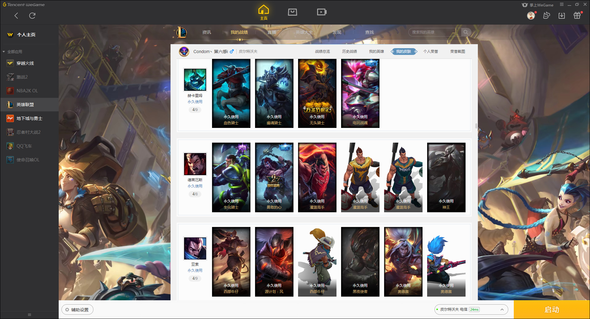Image resolution: width=590 pixels, height=319 pixels.
Task: Click the 4/9 count under 赫卡里姆
Action: [x=195, y=110]
